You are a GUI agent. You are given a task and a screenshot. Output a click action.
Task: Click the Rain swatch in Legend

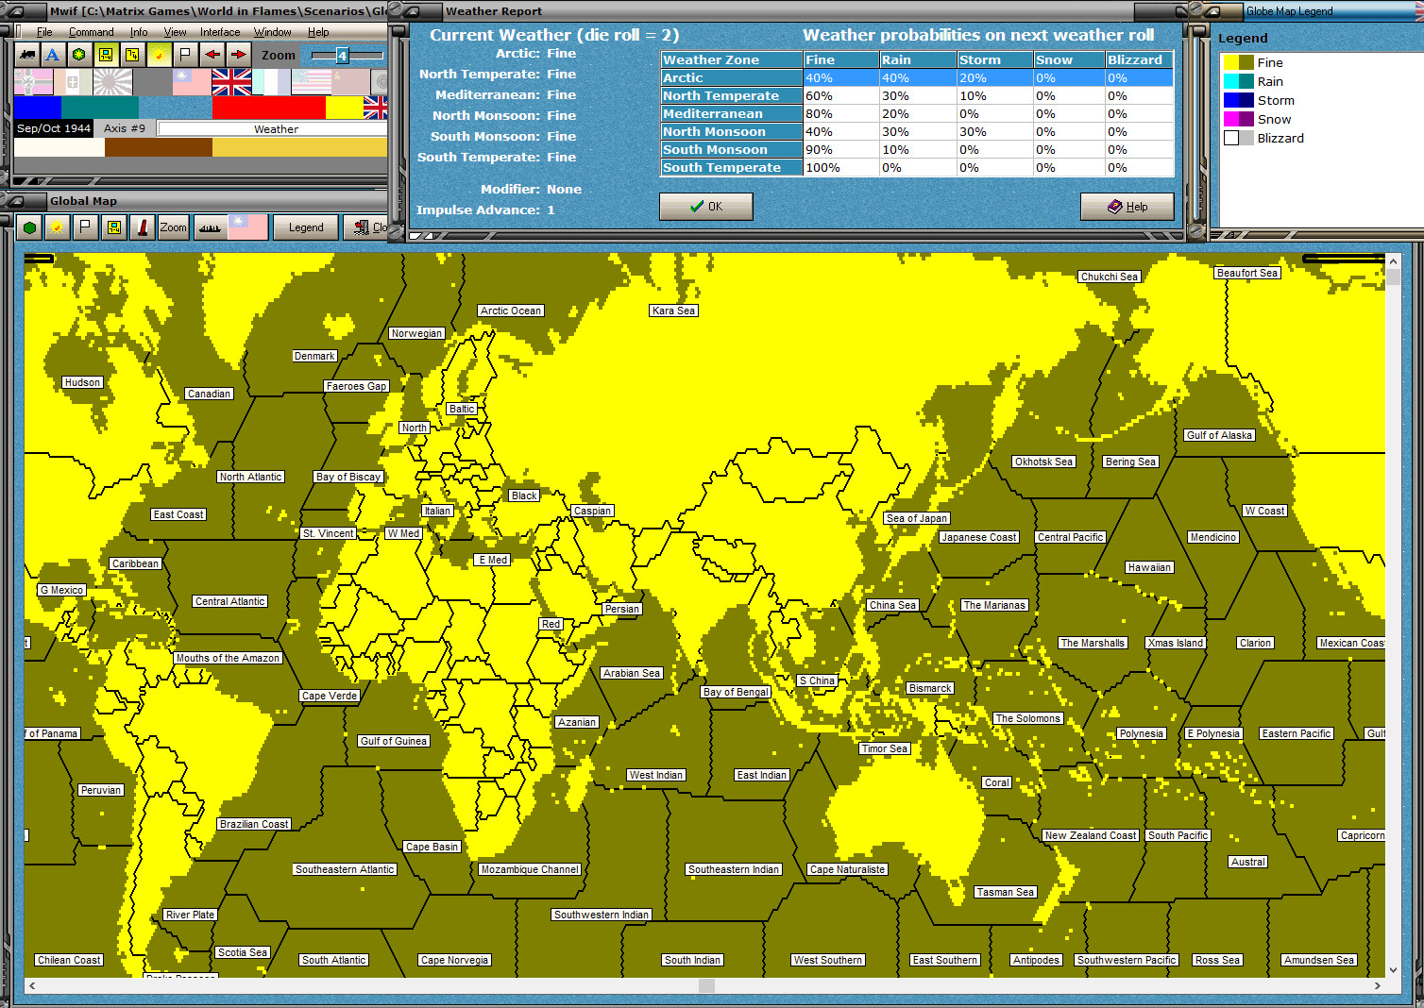click(1238, 81)
